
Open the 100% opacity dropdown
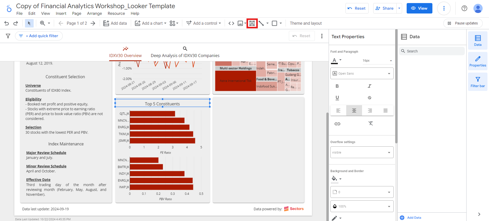[x=362, y=206]
